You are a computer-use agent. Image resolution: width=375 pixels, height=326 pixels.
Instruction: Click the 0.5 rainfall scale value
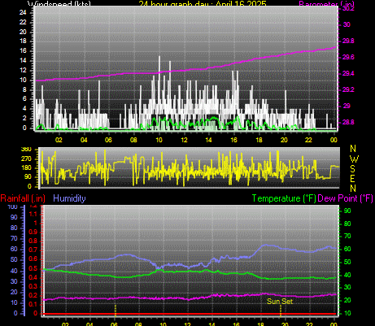pyautogui.click(x=33, y=268)
